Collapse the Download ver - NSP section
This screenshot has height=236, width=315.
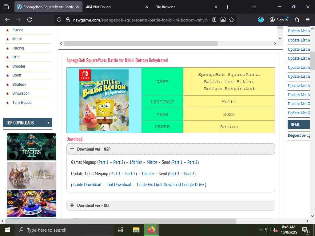[170, 149]
